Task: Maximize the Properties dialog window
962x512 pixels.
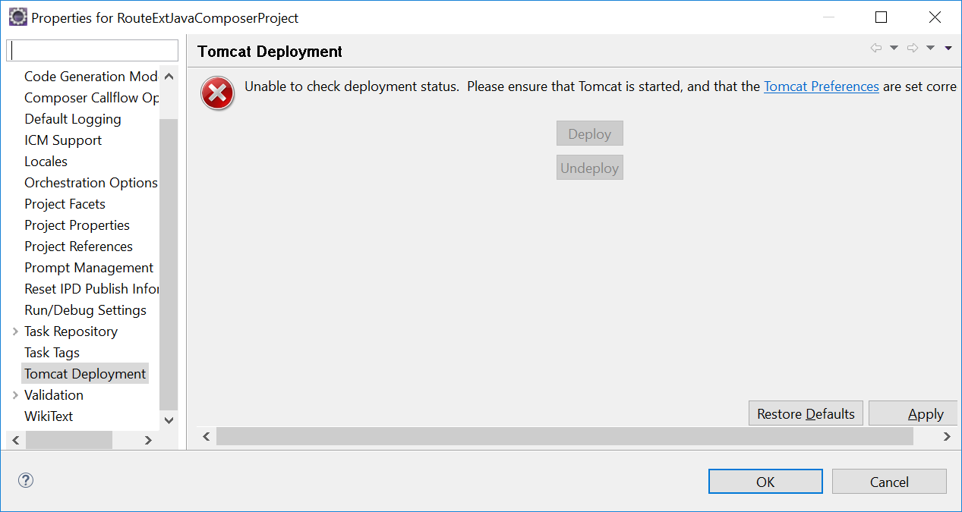Action: click(881, 17)
